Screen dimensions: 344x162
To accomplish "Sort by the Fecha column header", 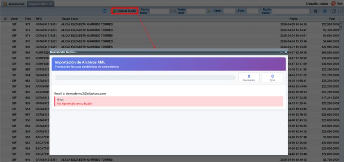I will pos(293,19).
